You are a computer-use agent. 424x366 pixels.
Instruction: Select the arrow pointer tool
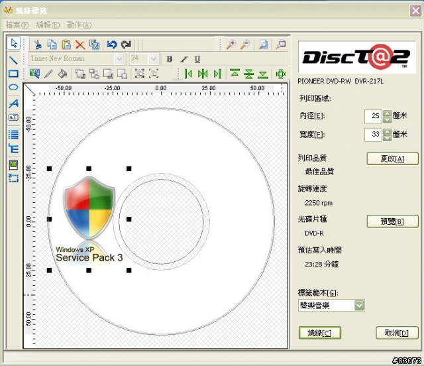(13, 43)
